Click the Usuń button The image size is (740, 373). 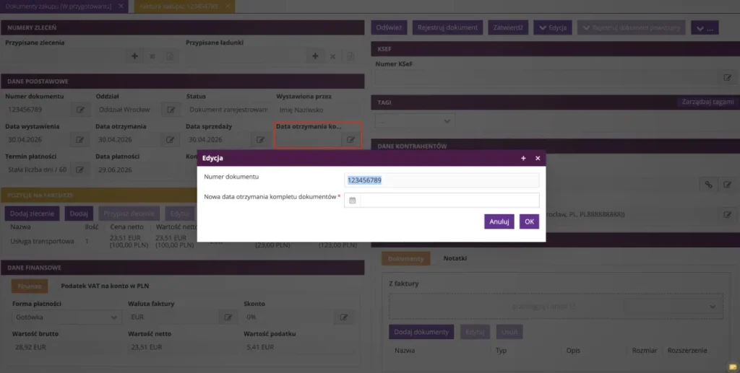[x=509, y=332]
